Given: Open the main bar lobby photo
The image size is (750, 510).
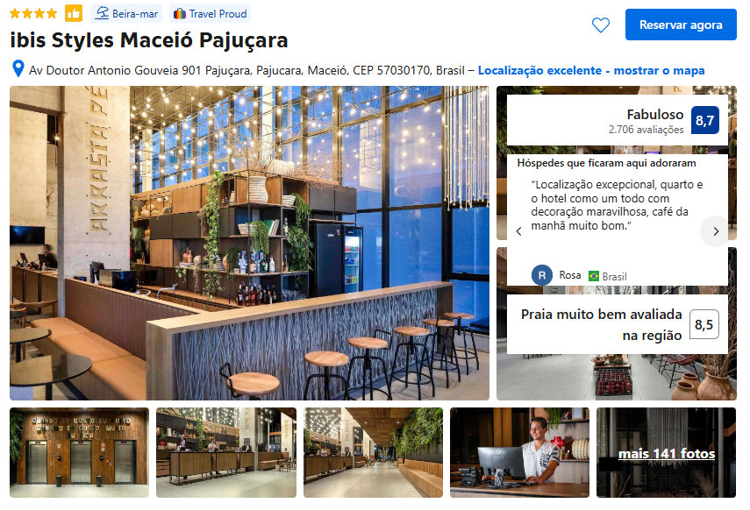Looking at the screenshot, I should pos(249,243).
